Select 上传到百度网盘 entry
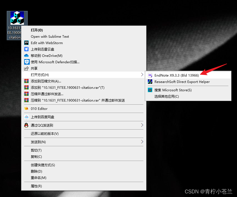The height and width of the screenshot is (197, 237). [84, 117]
